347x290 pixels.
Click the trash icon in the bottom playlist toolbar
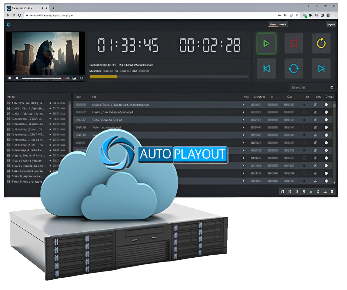click(x=332, y=191)
